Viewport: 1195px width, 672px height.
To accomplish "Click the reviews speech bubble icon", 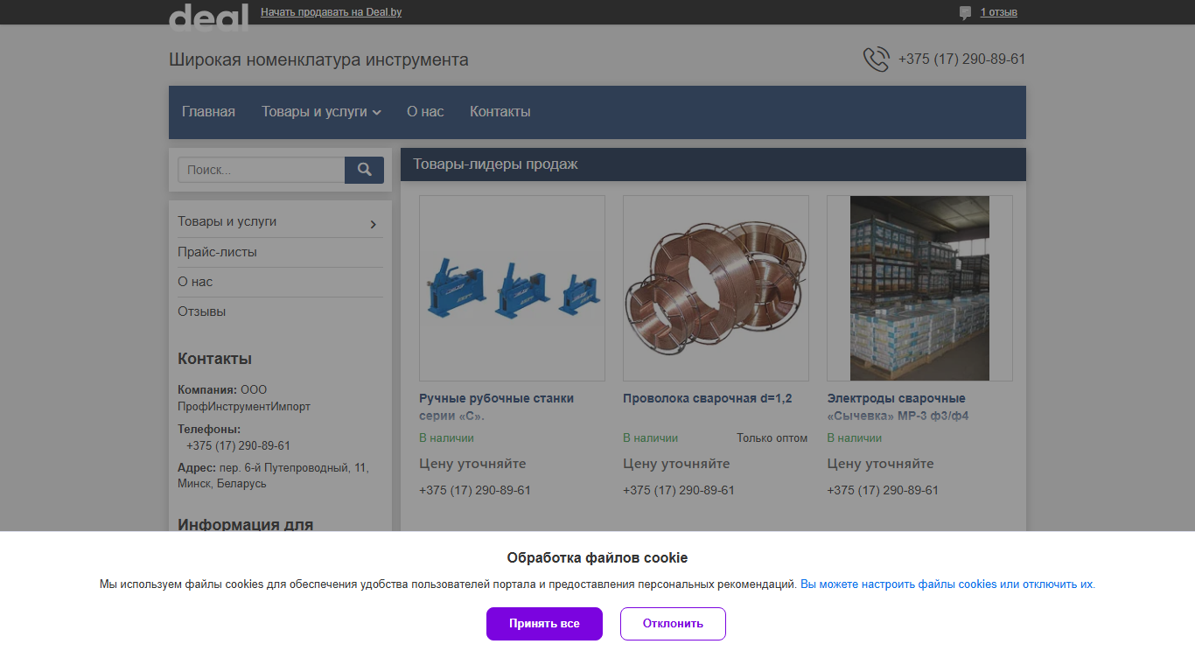I will (x=965, y=13).
